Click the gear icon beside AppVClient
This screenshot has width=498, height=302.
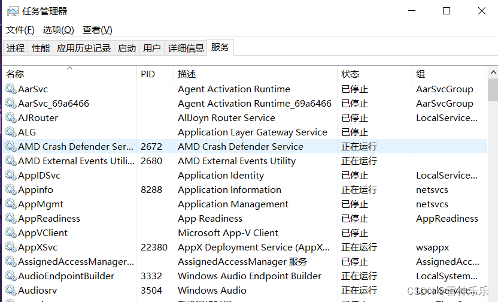[x=11, y=232]
